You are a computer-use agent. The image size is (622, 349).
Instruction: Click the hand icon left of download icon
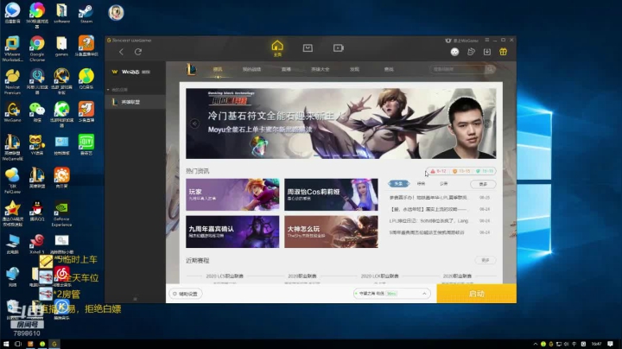point(471,52)
